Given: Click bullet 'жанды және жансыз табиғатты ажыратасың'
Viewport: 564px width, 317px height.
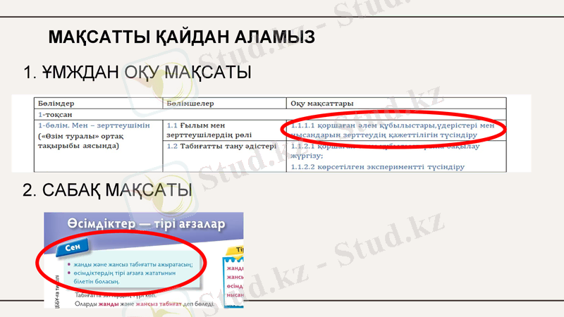Looking at the screenshot, I should click(133, 265).
